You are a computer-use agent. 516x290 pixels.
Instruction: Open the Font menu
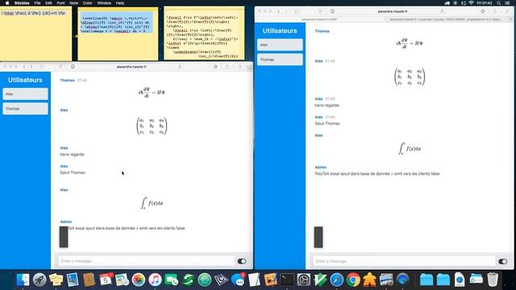pyautogui.click(x=60, y=3)
